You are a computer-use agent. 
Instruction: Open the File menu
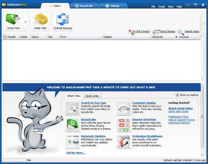coord(153,6)
